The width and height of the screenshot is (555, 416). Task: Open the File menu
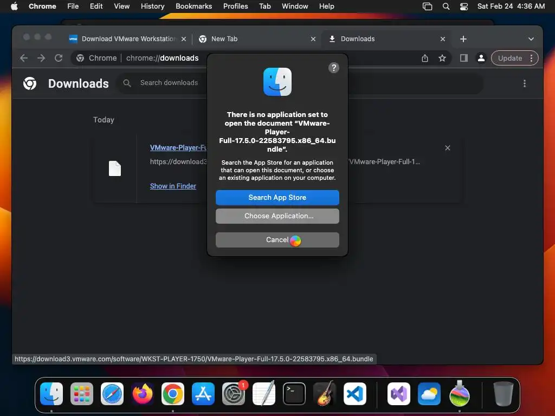73,6
